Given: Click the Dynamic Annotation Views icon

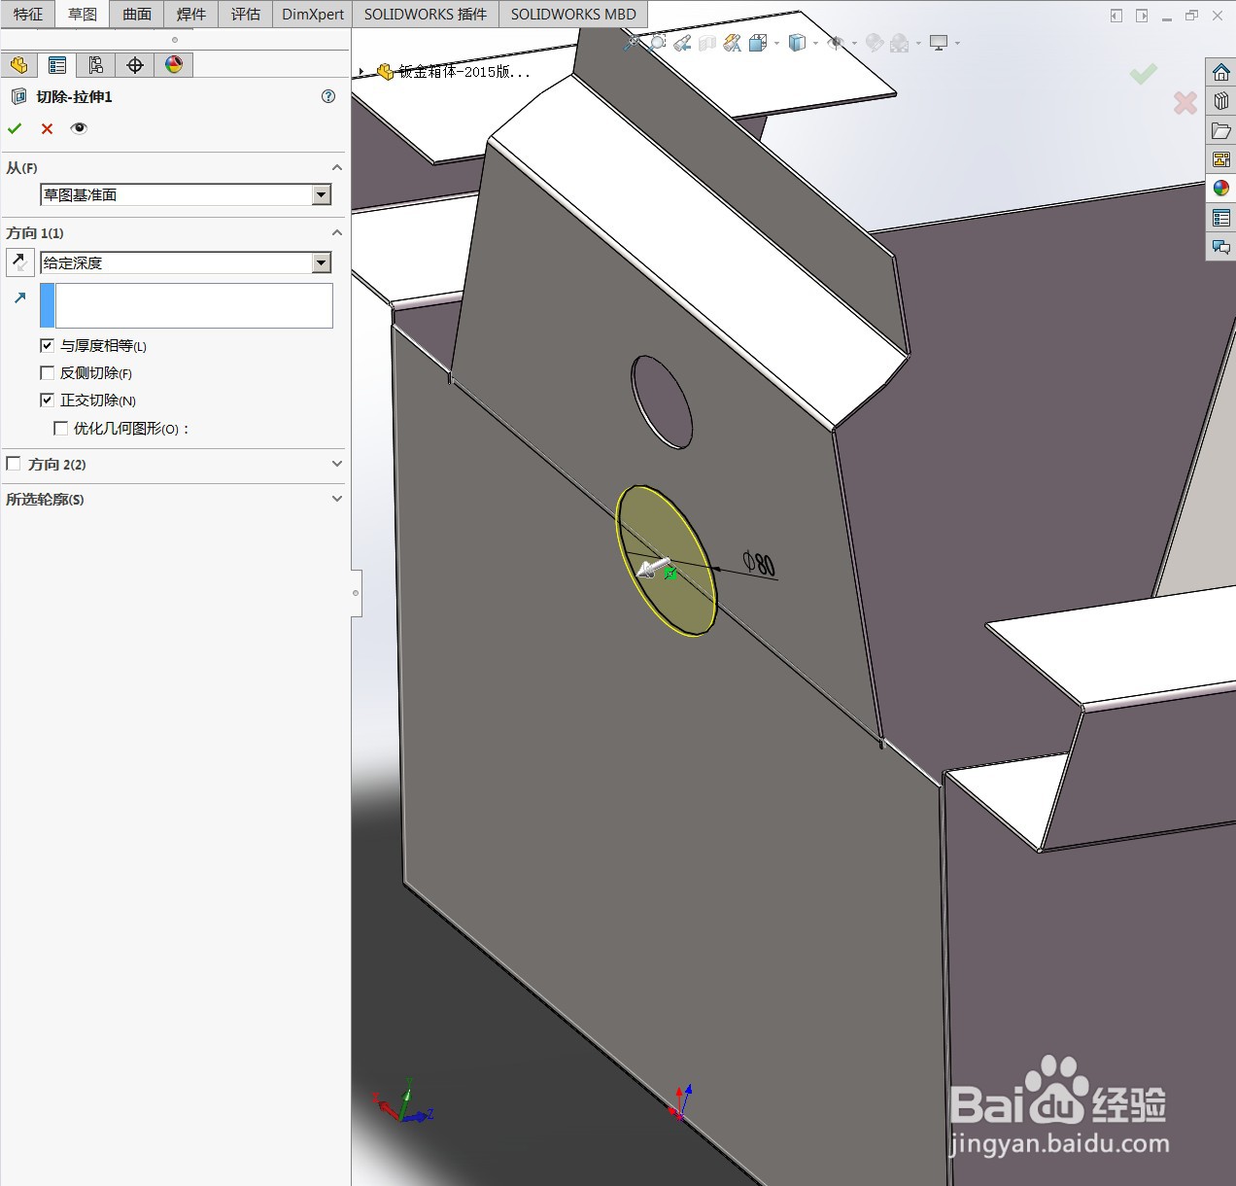Looking at the screenshot, I should point(733,43).
